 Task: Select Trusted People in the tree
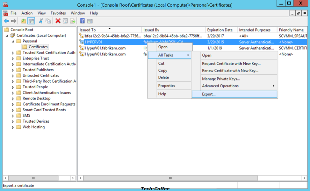[x=35, y=87]
